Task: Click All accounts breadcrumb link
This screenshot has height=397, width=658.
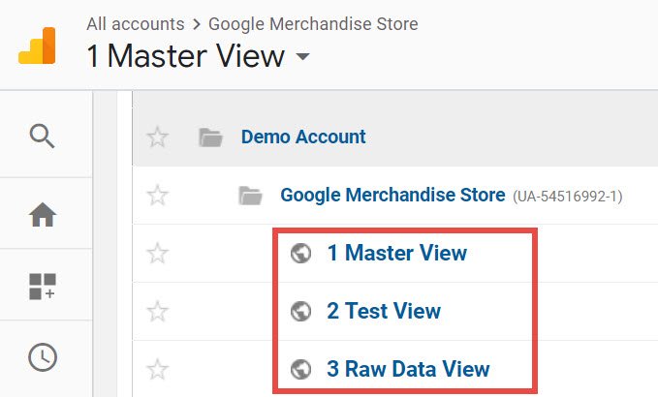Action: [x=135, y=23]
